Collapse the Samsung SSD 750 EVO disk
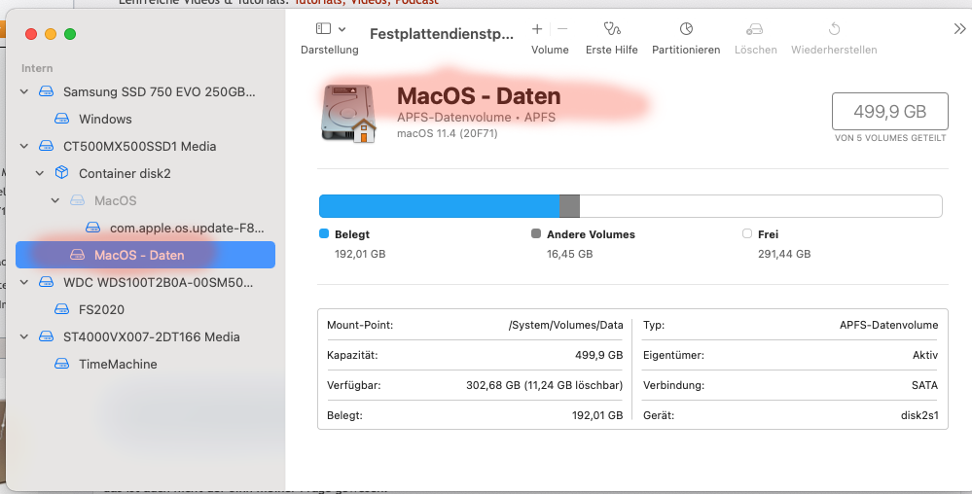 click(x=24, y=91)
